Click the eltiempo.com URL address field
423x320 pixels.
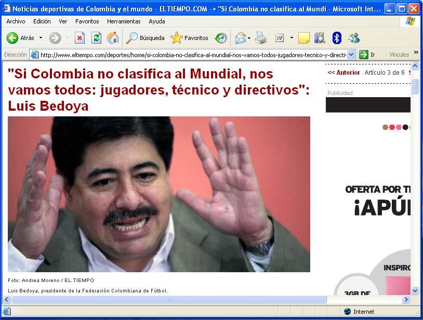tap(193, 55)
